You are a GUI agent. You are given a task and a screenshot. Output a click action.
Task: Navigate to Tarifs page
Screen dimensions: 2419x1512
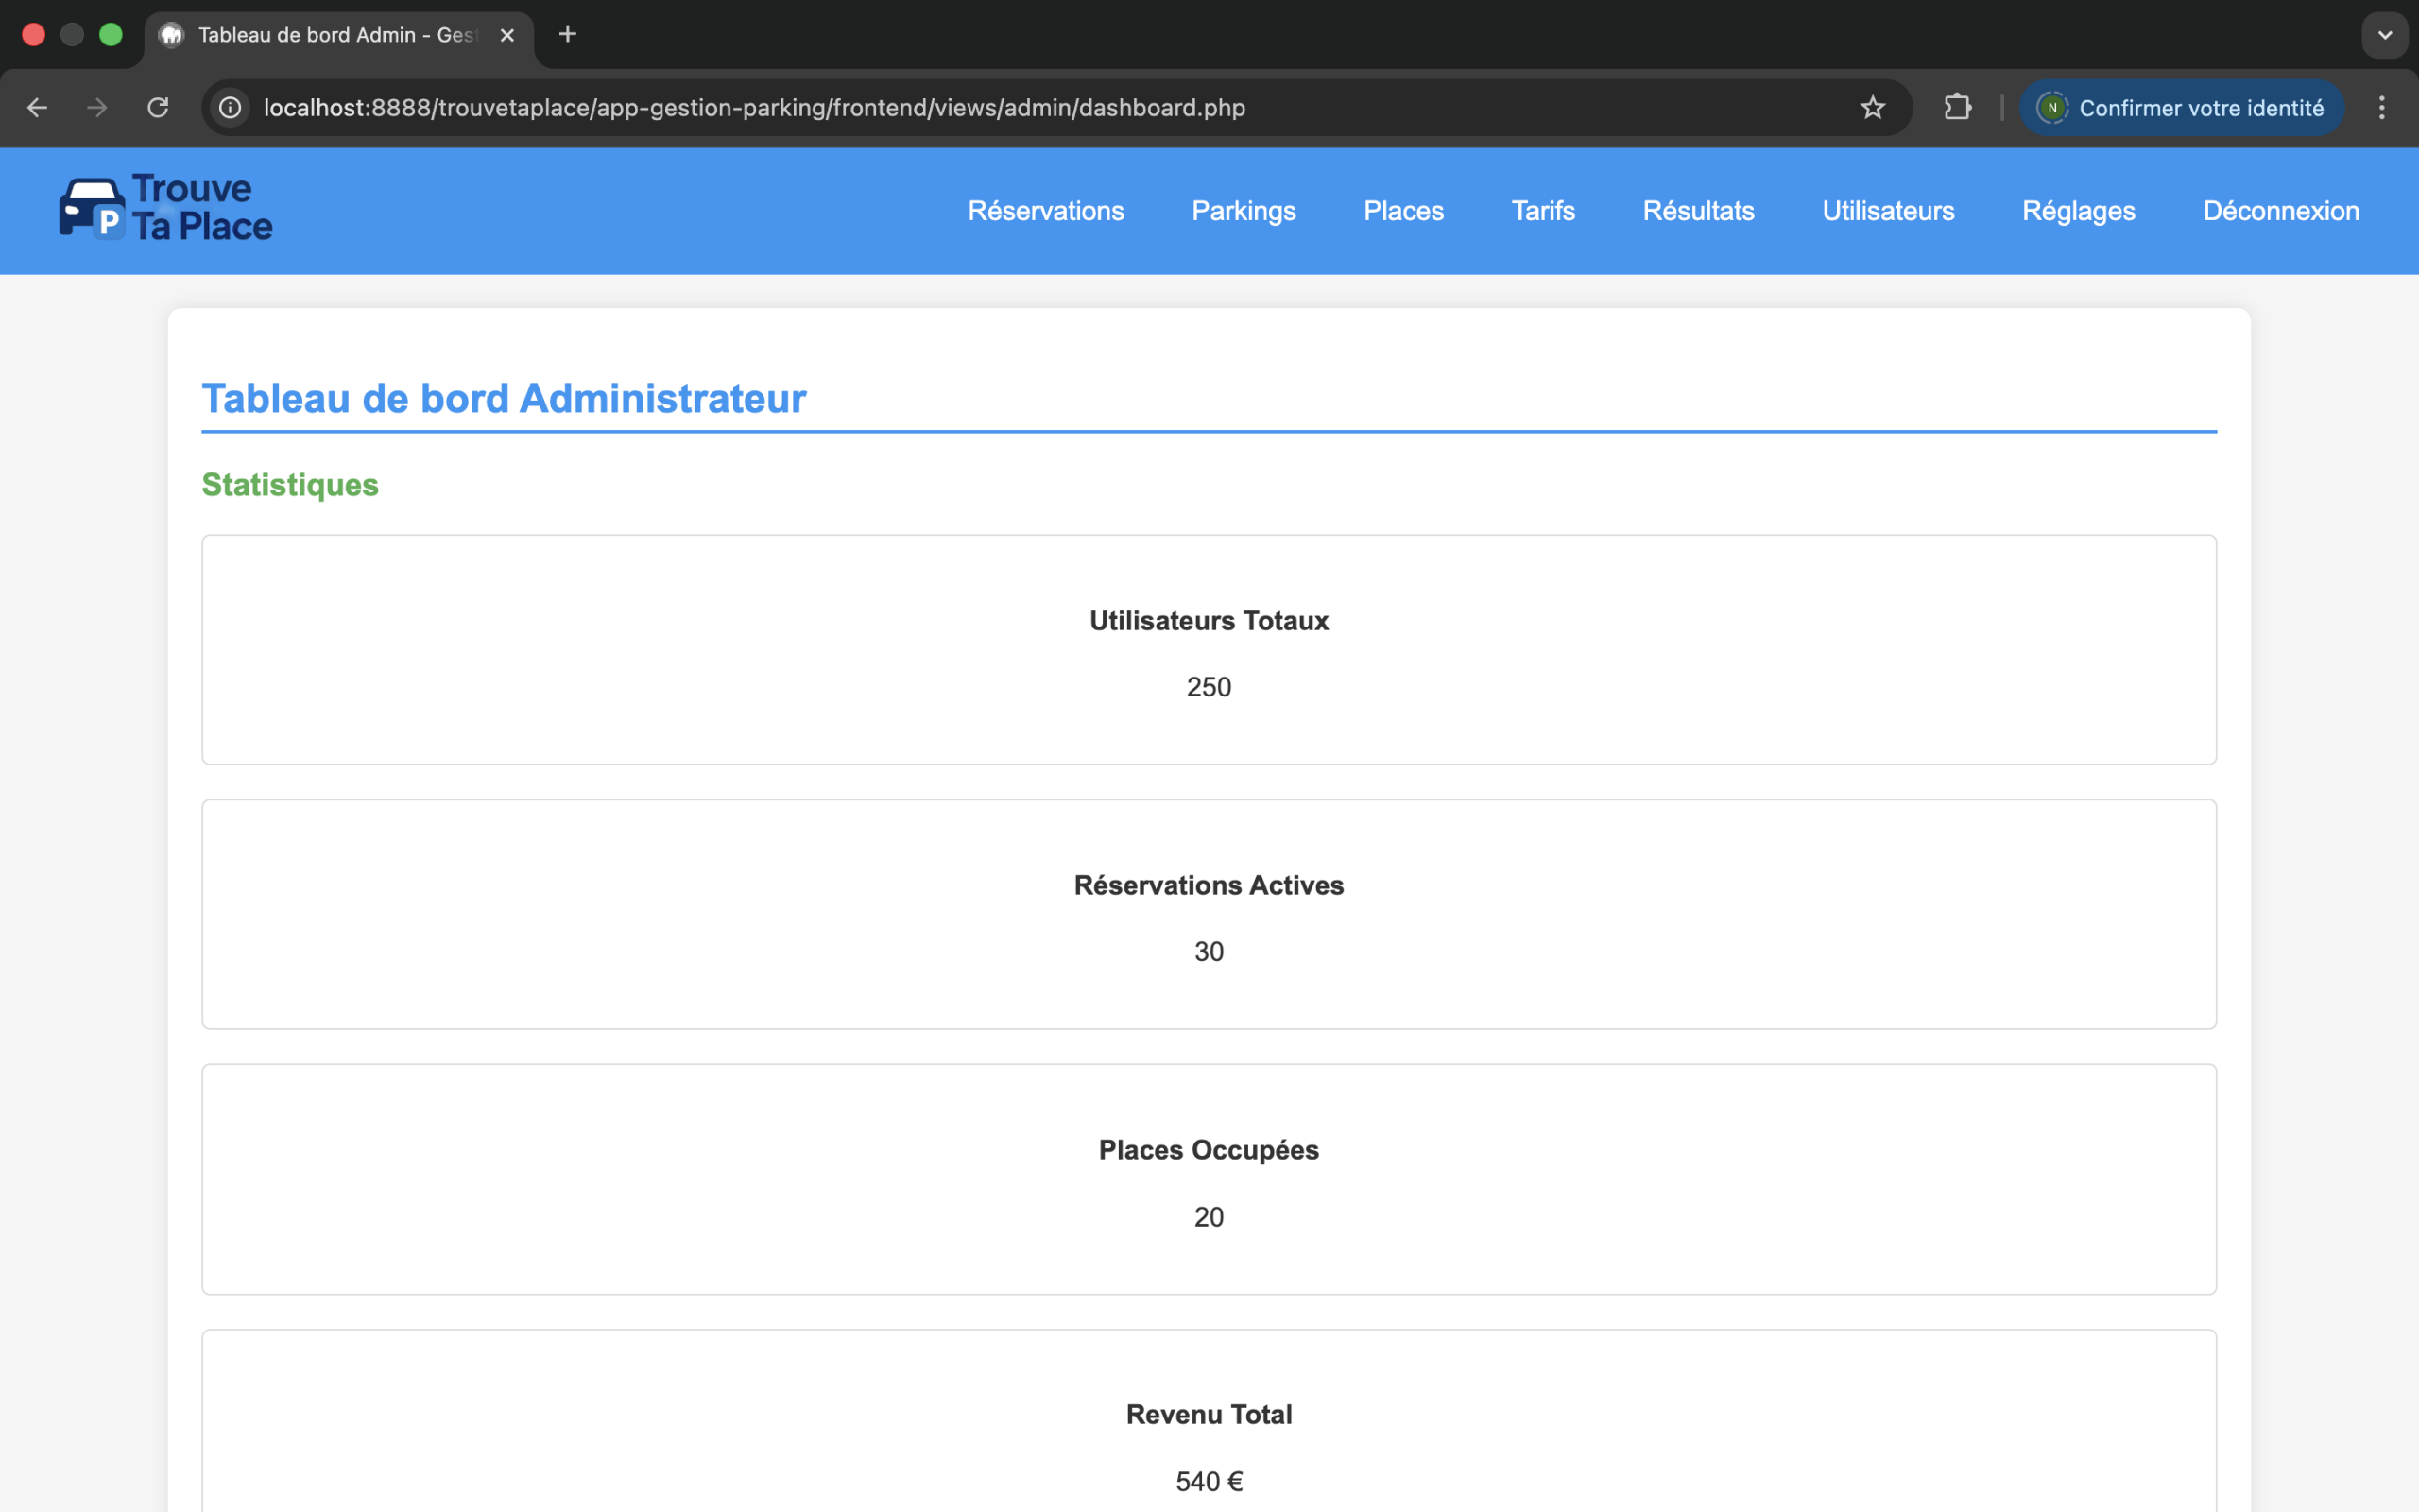click(x=1542, y=211)
